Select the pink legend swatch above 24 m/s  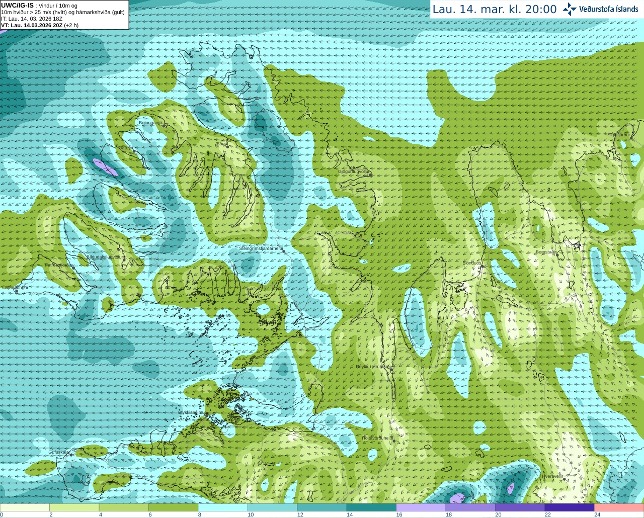(619, 507)
